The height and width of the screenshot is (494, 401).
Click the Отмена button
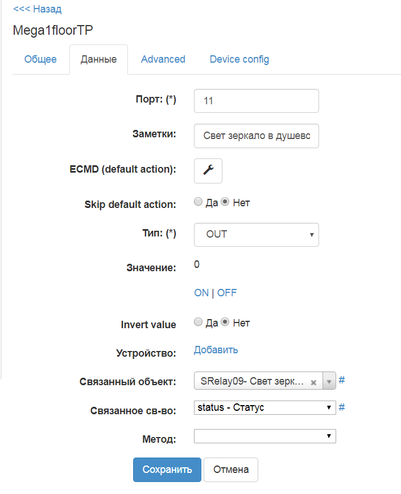coord(231,469)
